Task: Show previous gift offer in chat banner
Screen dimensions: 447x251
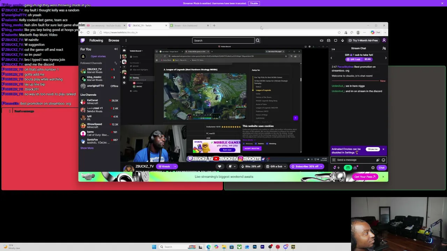Action: click(331, 58)
